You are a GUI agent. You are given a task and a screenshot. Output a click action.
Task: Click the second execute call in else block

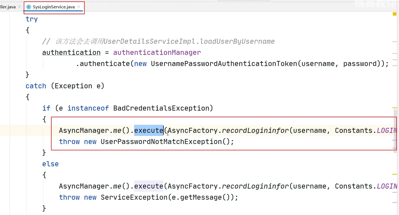tap(149, 186)
